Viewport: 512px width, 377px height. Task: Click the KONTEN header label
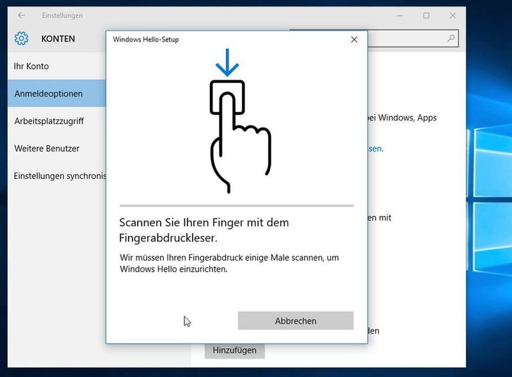tap(58, 38)
